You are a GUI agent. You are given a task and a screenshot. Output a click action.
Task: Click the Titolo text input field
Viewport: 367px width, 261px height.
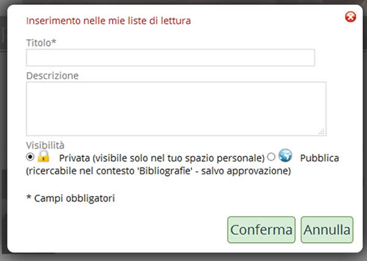tap(170, 58)
